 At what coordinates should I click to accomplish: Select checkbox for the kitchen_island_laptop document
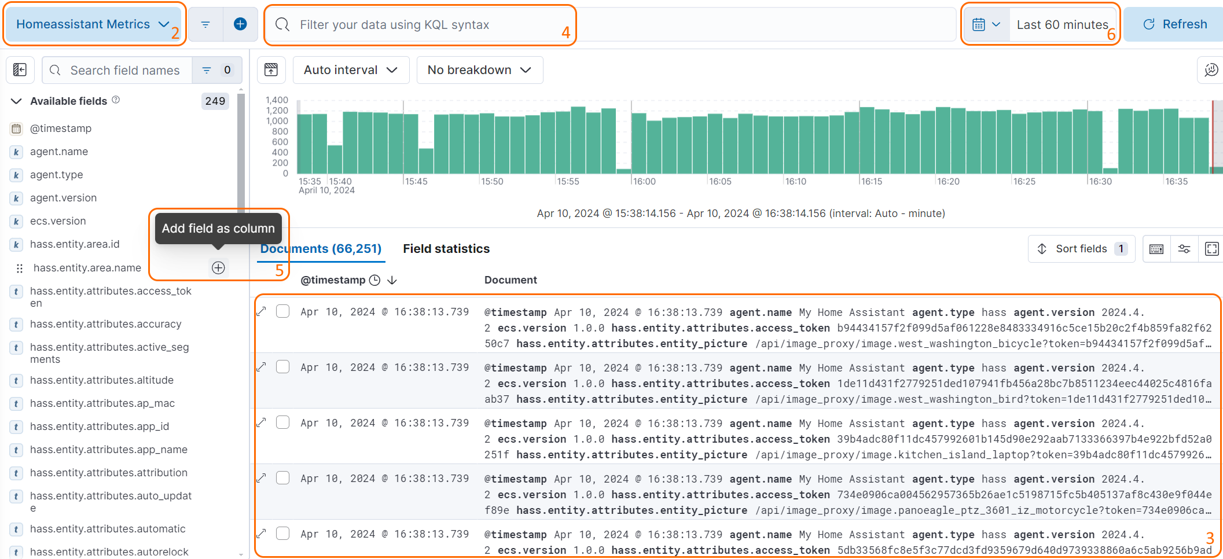[x=282, y=422]
